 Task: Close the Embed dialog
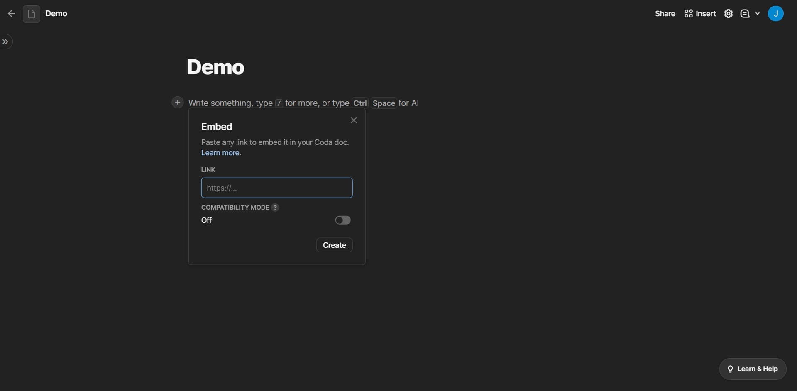pos(354,120)
